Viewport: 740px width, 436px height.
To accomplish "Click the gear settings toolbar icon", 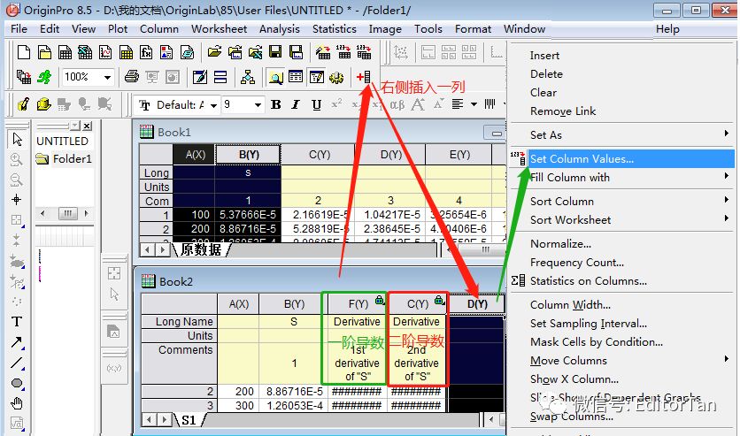I will click(336, 77).
